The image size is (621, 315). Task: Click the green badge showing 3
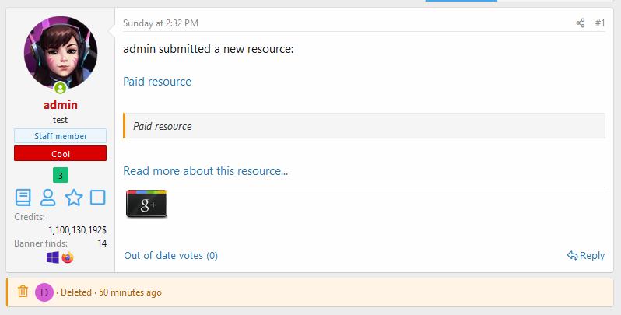point(60,174)
